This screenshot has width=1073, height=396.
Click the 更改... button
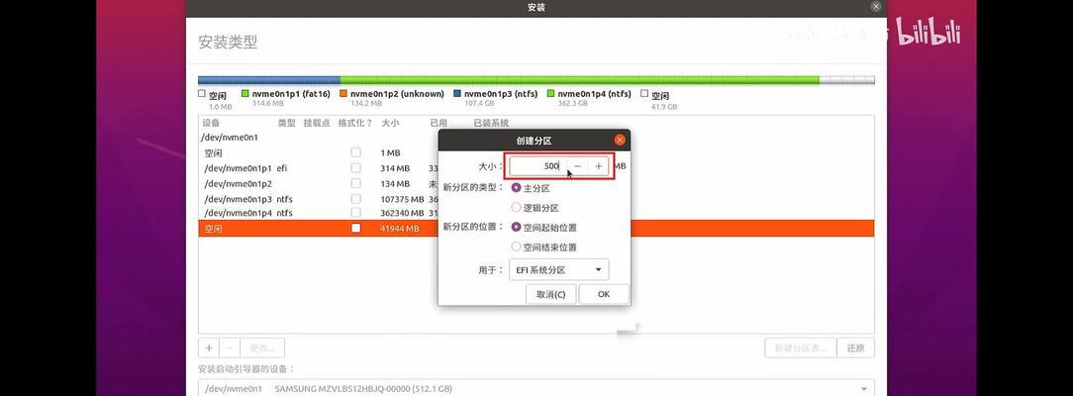[262, 347]
